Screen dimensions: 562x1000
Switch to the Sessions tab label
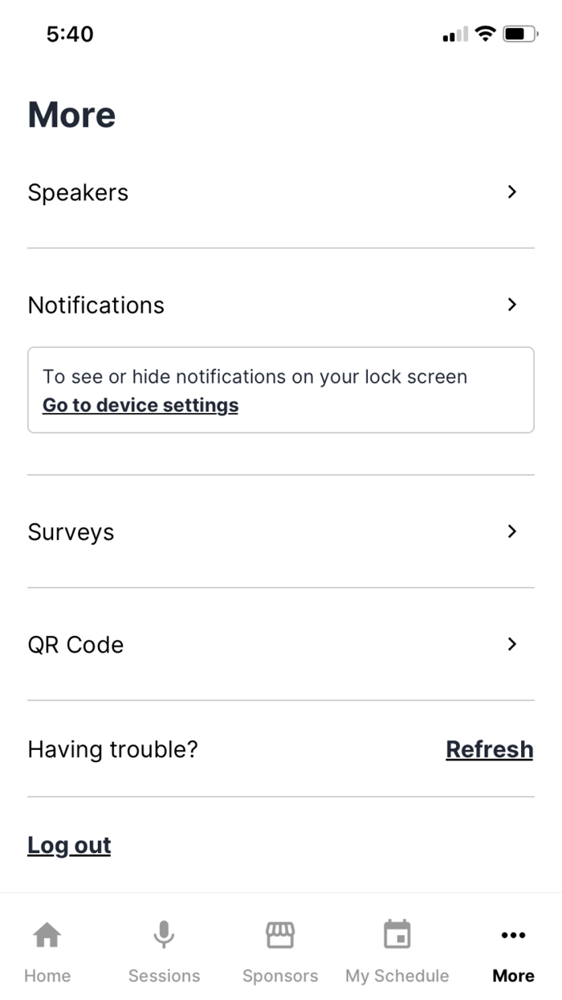tap(164, 976)
